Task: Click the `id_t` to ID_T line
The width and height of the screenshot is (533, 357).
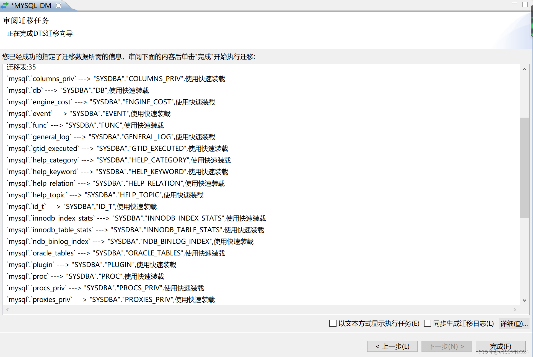Action: (82, 207)
